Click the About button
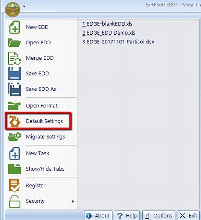Viewport: 201px width, 220px height. pos(98,216)
